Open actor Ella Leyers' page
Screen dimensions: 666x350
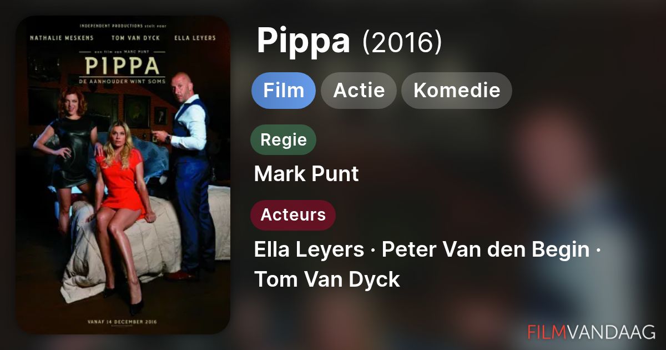click(x=309, y=250)
